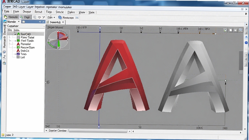
Task: Click the pushpin icon below the document close button
Action: (246, 14)
